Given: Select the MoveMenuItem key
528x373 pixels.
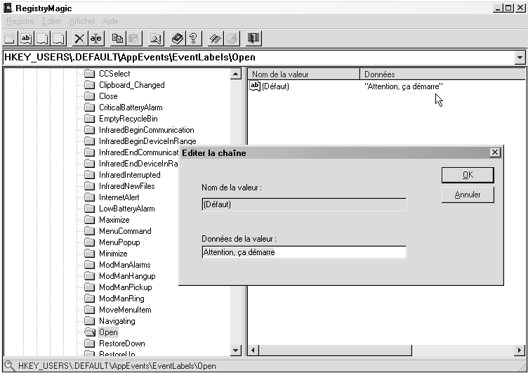Looking at the screenshot, I should (125, 310).
